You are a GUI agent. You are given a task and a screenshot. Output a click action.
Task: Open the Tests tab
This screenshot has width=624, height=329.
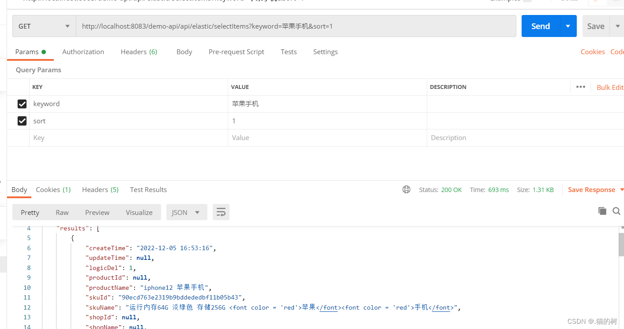289,52
